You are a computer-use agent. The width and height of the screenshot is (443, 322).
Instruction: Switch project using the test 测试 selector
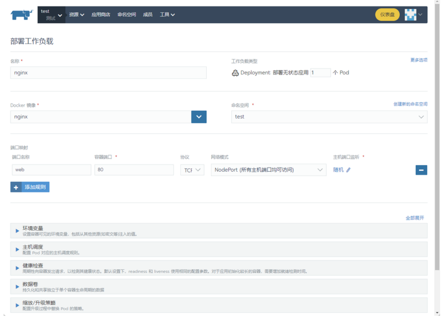[50, 15]
